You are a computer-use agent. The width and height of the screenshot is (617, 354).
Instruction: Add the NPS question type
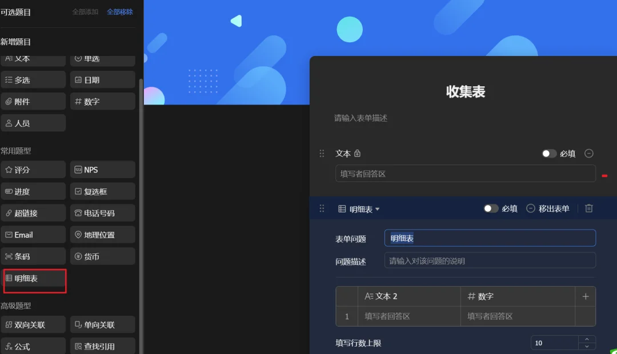pos(103,170)
